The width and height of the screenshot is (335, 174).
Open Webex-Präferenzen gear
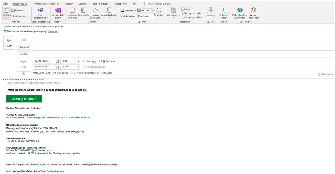coord(253,11)
